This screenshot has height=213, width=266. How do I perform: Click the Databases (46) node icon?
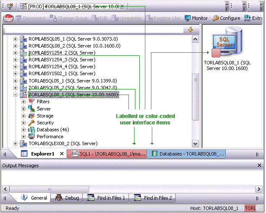point(32,130)
